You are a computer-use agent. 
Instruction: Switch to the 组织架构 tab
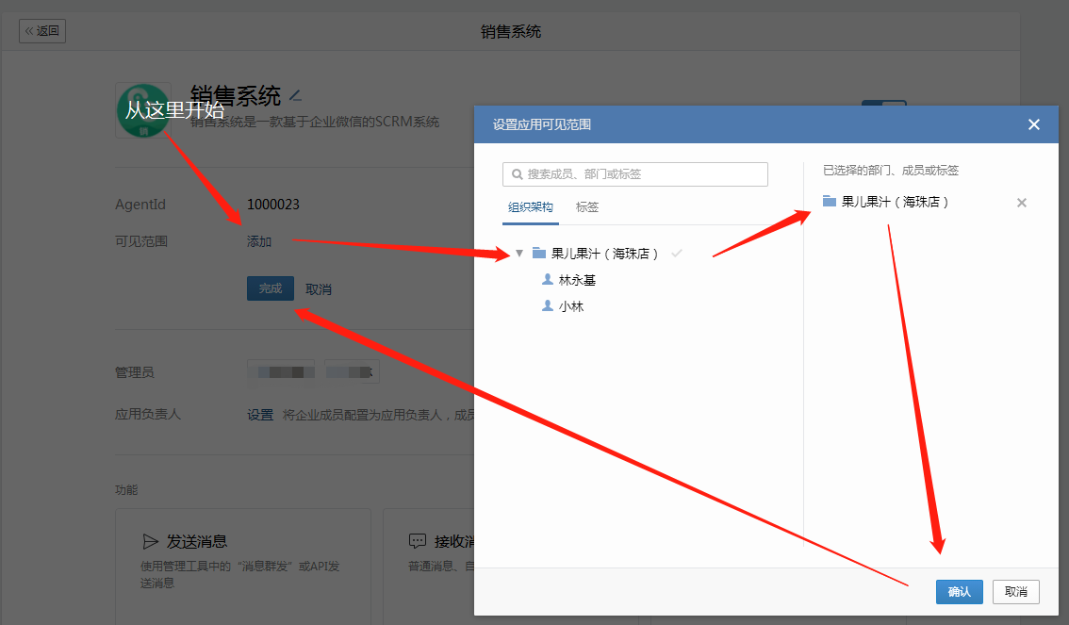[x=531, y=207]
